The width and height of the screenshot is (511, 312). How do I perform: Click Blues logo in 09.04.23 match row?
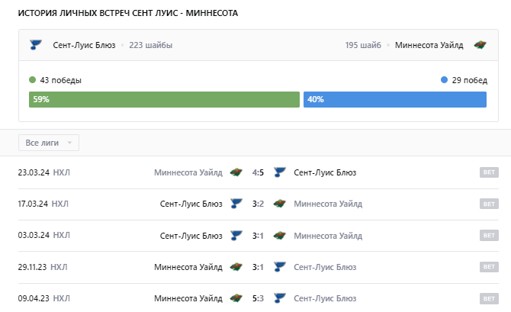(279, 298)
